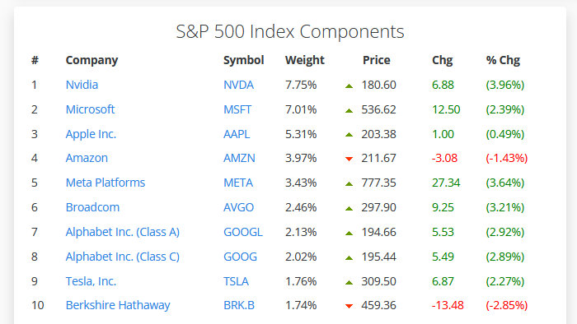Click the AVGO ticker link
The image size is (577, 324).
click(238, 207)
